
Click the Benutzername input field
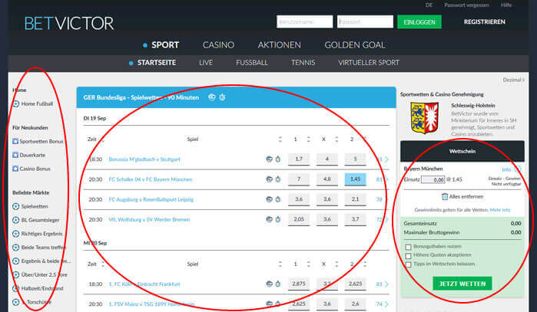pos(304,21)
